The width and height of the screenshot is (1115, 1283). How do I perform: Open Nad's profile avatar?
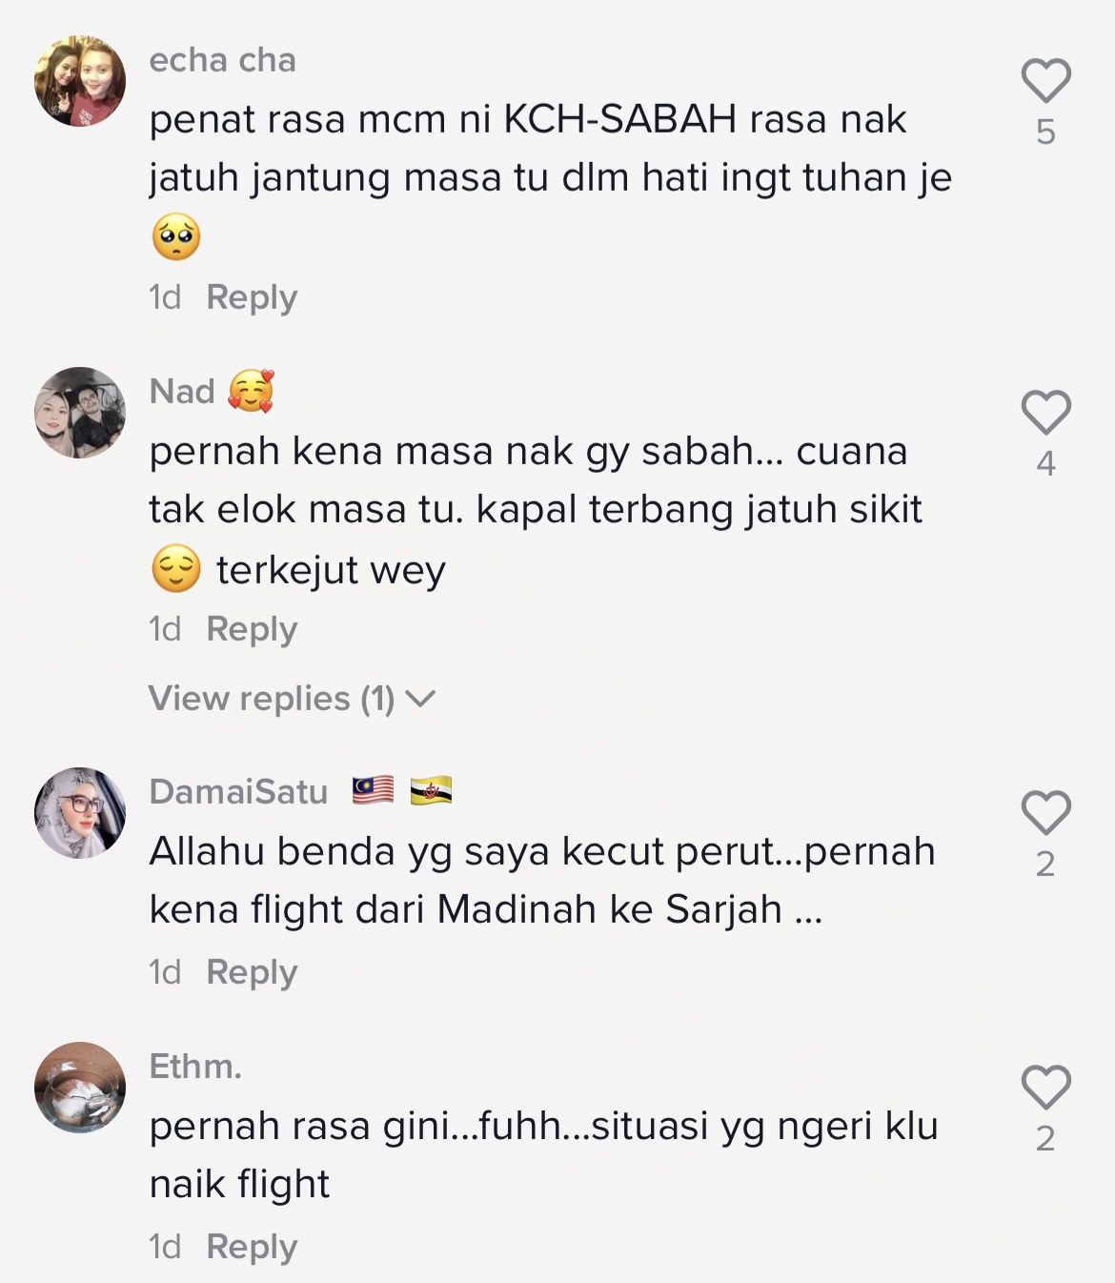point(80,413)
